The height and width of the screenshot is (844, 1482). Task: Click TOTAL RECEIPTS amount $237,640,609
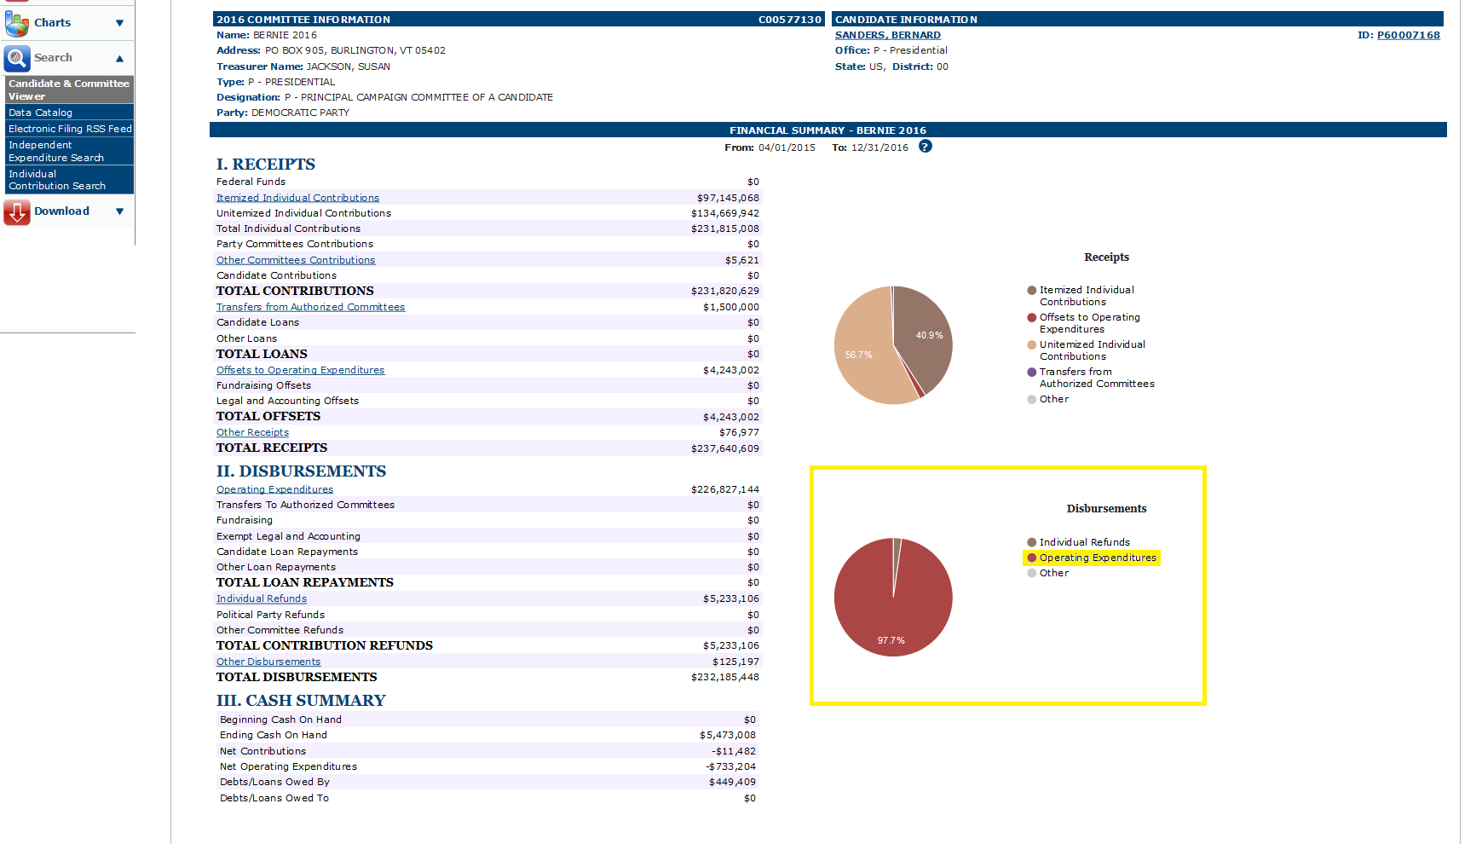724,448
